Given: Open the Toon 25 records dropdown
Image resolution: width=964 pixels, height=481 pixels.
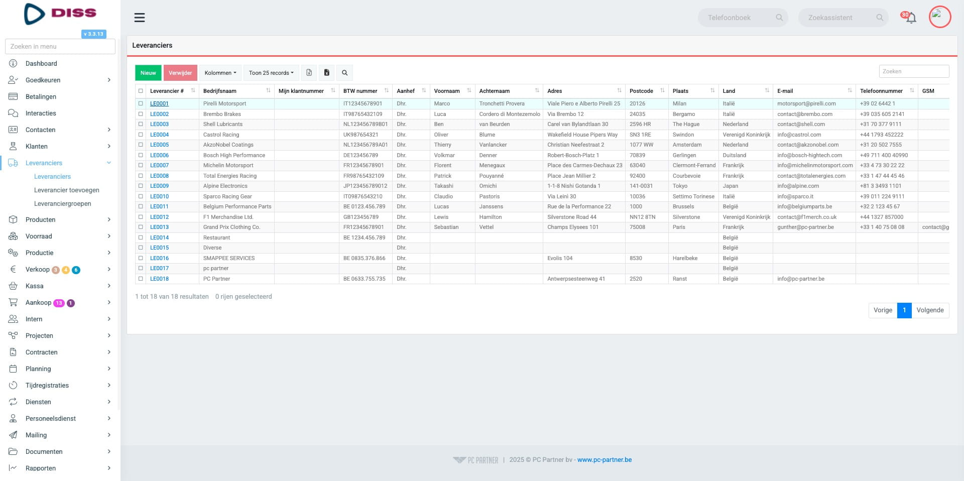Looking at the screenshot, I should click(x=272, y=73).
